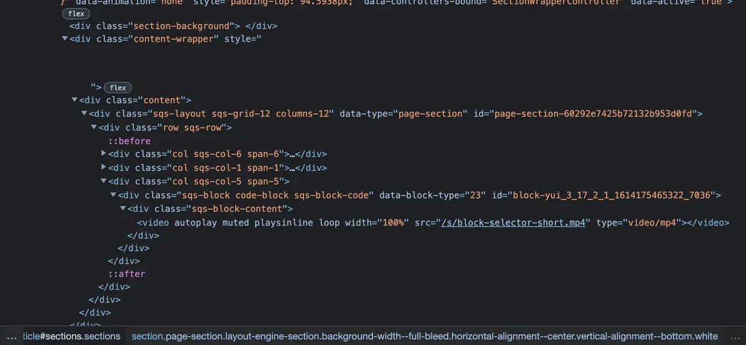The image size is (746, 345).
Task: Select the ::after pseudo-element
Action: pyautogui.click(x=127, y=274)
